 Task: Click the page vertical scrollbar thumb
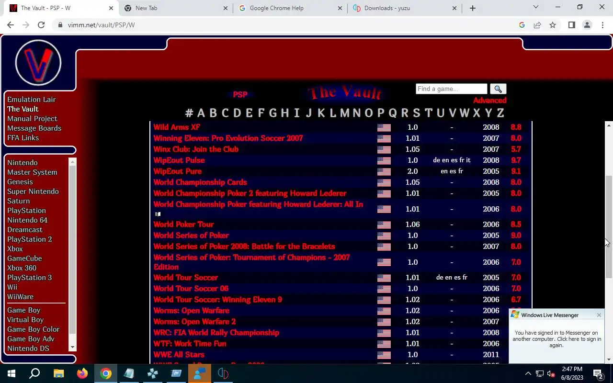609,227
